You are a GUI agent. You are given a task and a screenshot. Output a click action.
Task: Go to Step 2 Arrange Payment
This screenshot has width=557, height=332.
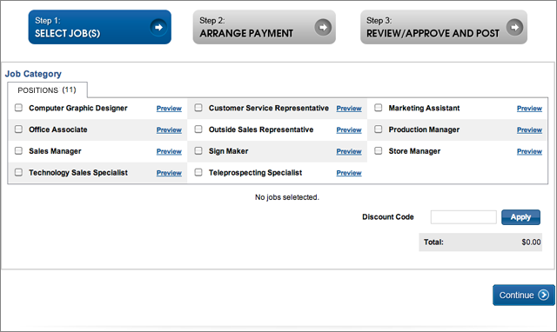tap(265, 27)
